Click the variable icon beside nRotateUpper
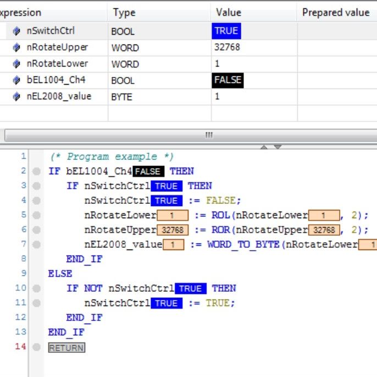Screen dimensions: 377x377 pyautogui.click(x=16, y=47)
